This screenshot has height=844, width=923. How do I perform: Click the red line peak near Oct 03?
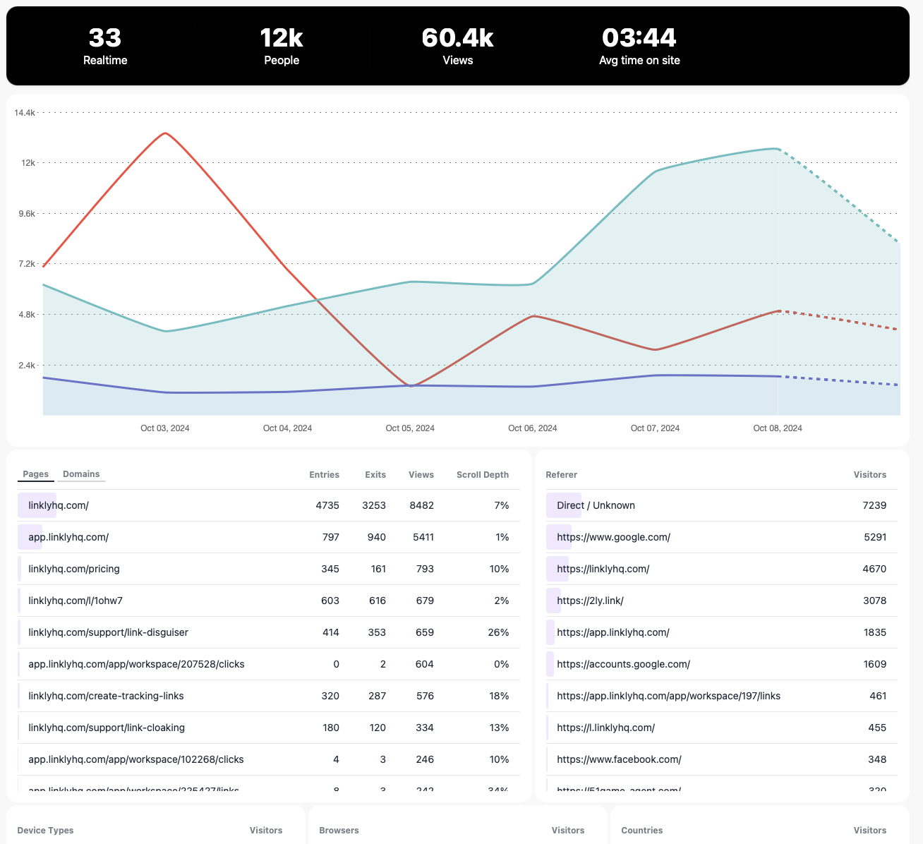coord(165,133)
